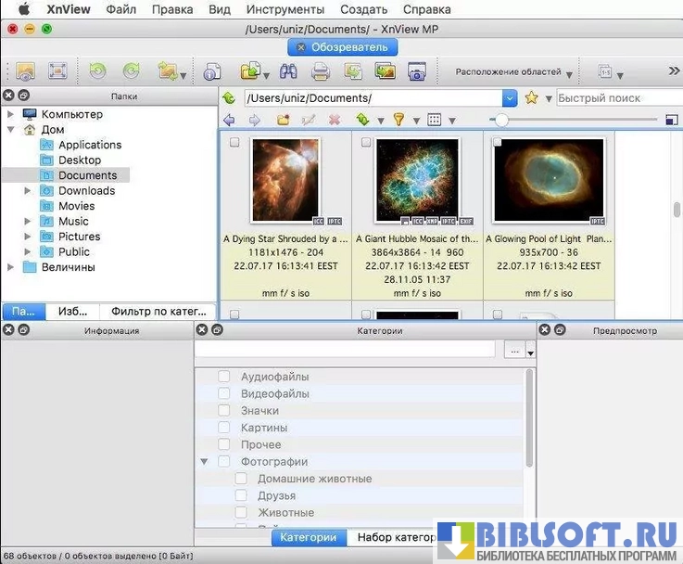The height and width of the screenshot is (564, 683).
Task: Click the screen capture camera icon
Action: 417,71
